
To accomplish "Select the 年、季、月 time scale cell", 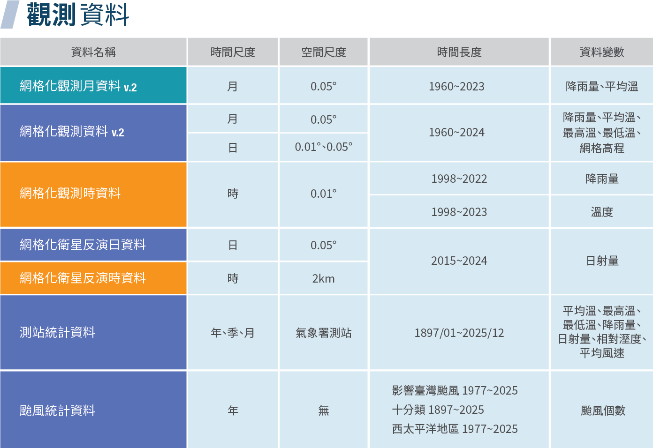I will [233, 333].
